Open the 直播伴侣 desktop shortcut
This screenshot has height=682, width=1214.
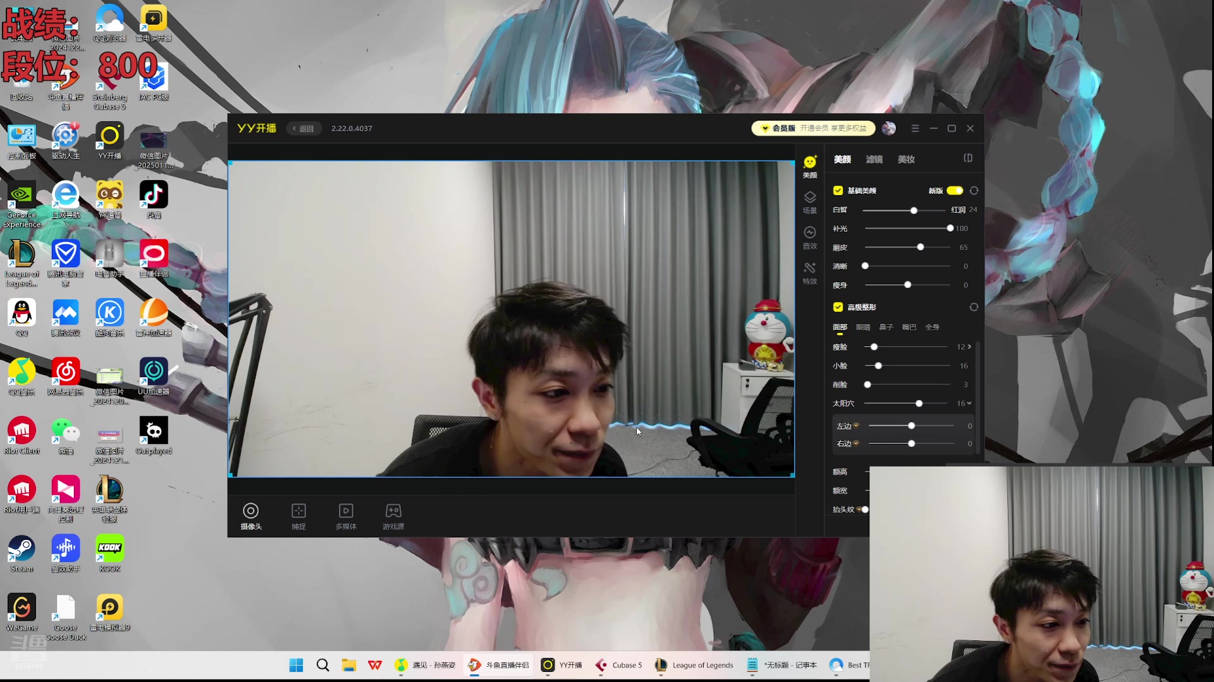coord(154,259)
